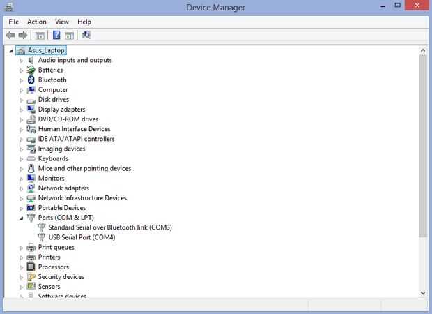Image resolution: width=432 pixels, height=314 pixels.
Task: Expand the Display adapters arrow
Action: click(22, 110)
